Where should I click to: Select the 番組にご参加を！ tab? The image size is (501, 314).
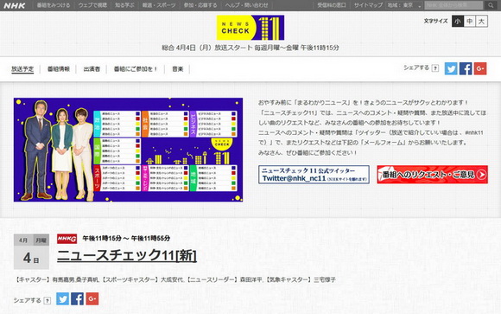[136, 69]
